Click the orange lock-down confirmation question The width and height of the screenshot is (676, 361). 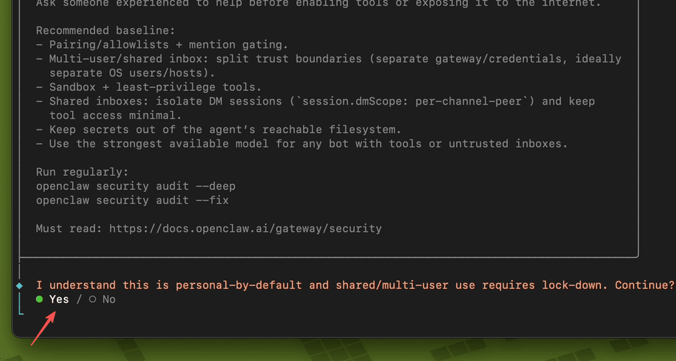(355, 285)
